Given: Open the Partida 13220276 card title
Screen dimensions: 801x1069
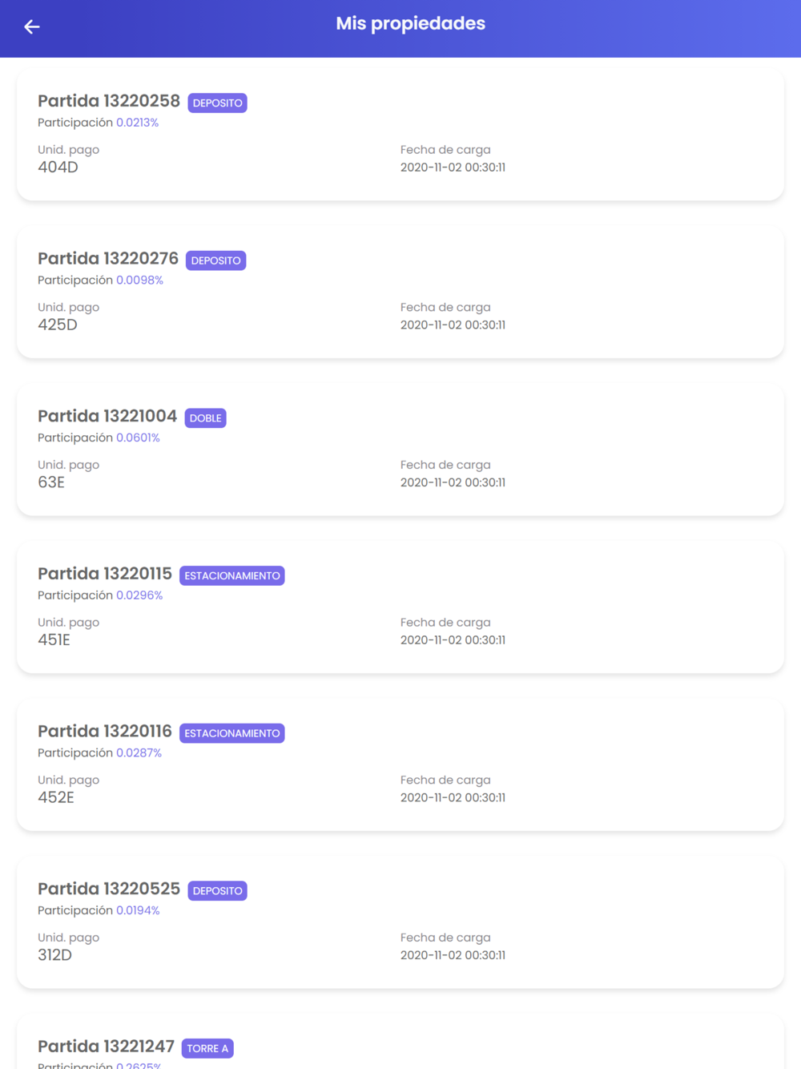Looking at the screenshot, I should [108, 258].
